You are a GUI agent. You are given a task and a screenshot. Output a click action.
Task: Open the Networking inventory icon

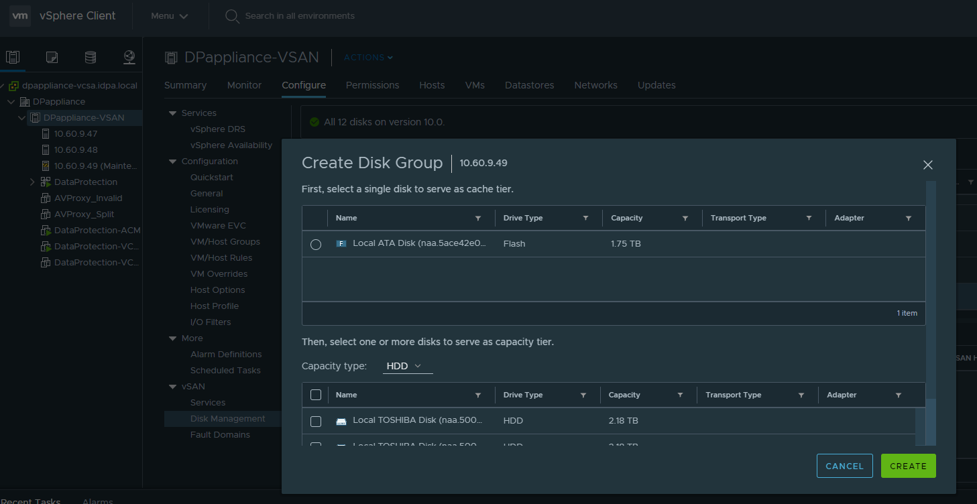point(129,58)
